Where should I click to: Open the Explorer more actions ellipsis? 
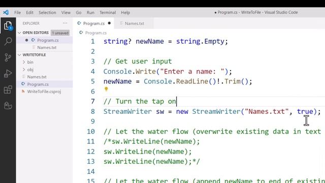coord(65,23)
